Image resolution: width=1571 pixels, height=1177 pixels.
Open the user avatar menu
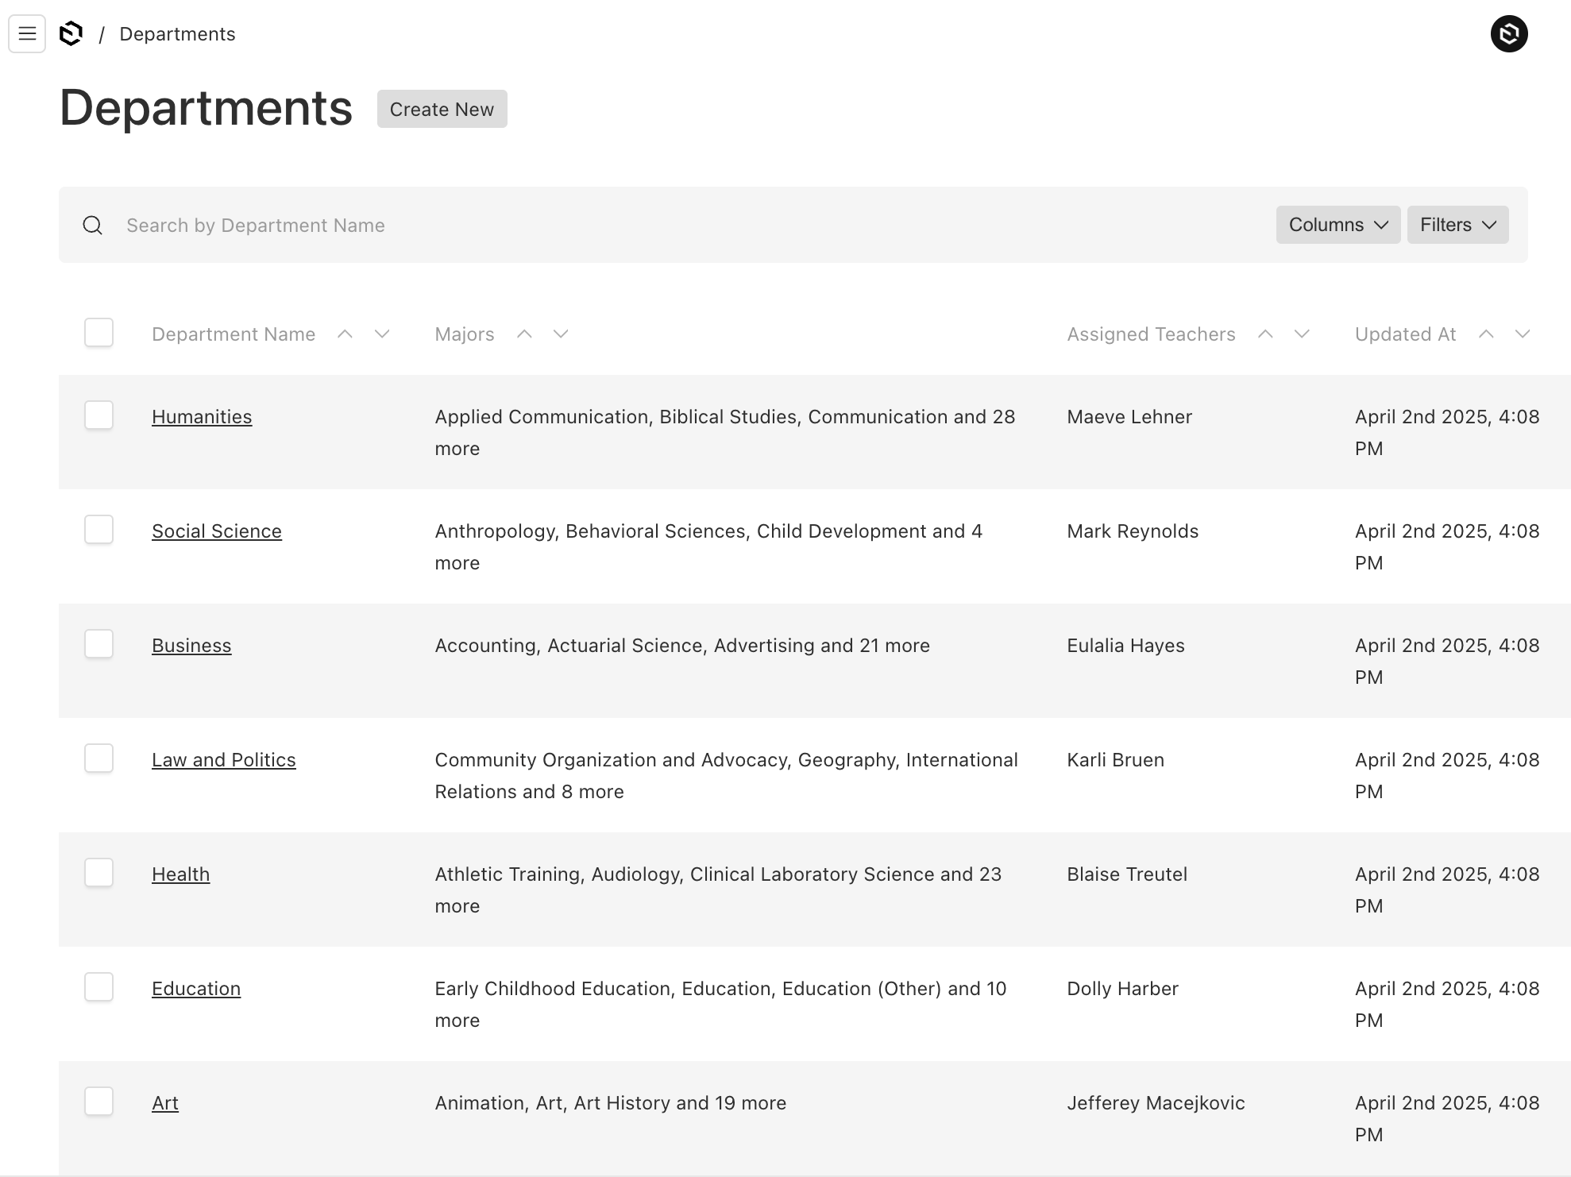(1508, 34)
